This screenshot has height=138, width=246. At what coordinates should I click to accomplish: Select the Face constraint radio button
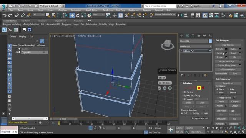click(x=217, y=92)
